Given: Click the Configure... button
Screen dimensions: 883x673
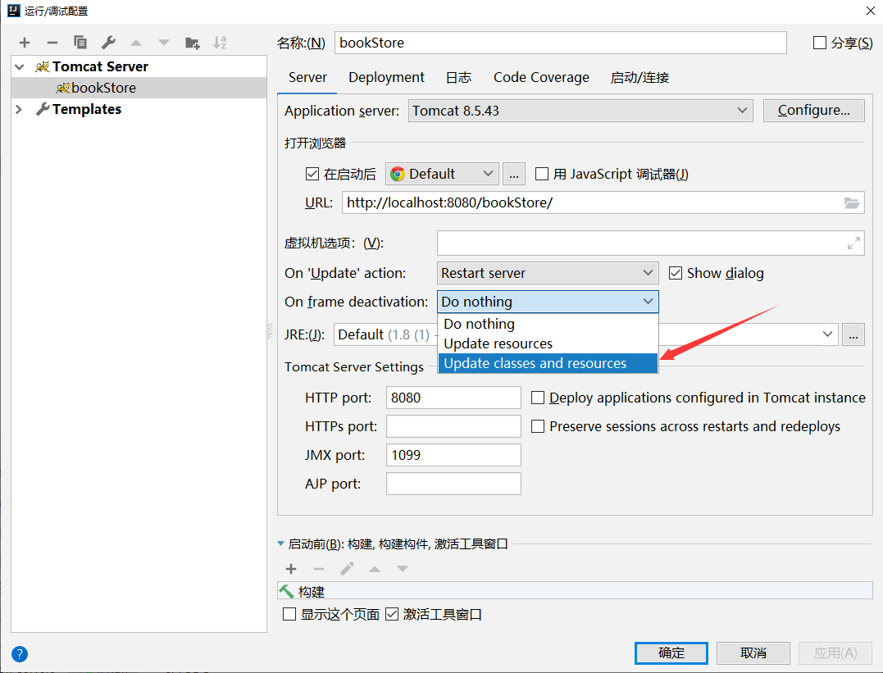Looking at the screenshot, I should pos(814,111).
